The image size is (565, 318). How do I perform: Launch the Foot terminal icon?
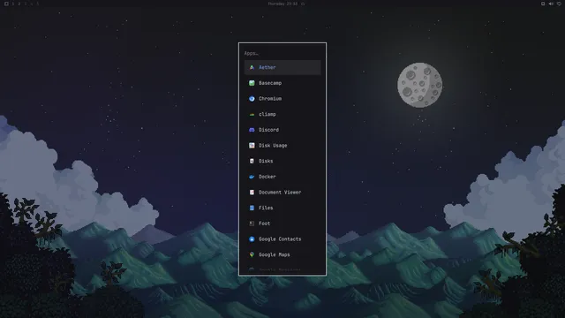(252, 223)
